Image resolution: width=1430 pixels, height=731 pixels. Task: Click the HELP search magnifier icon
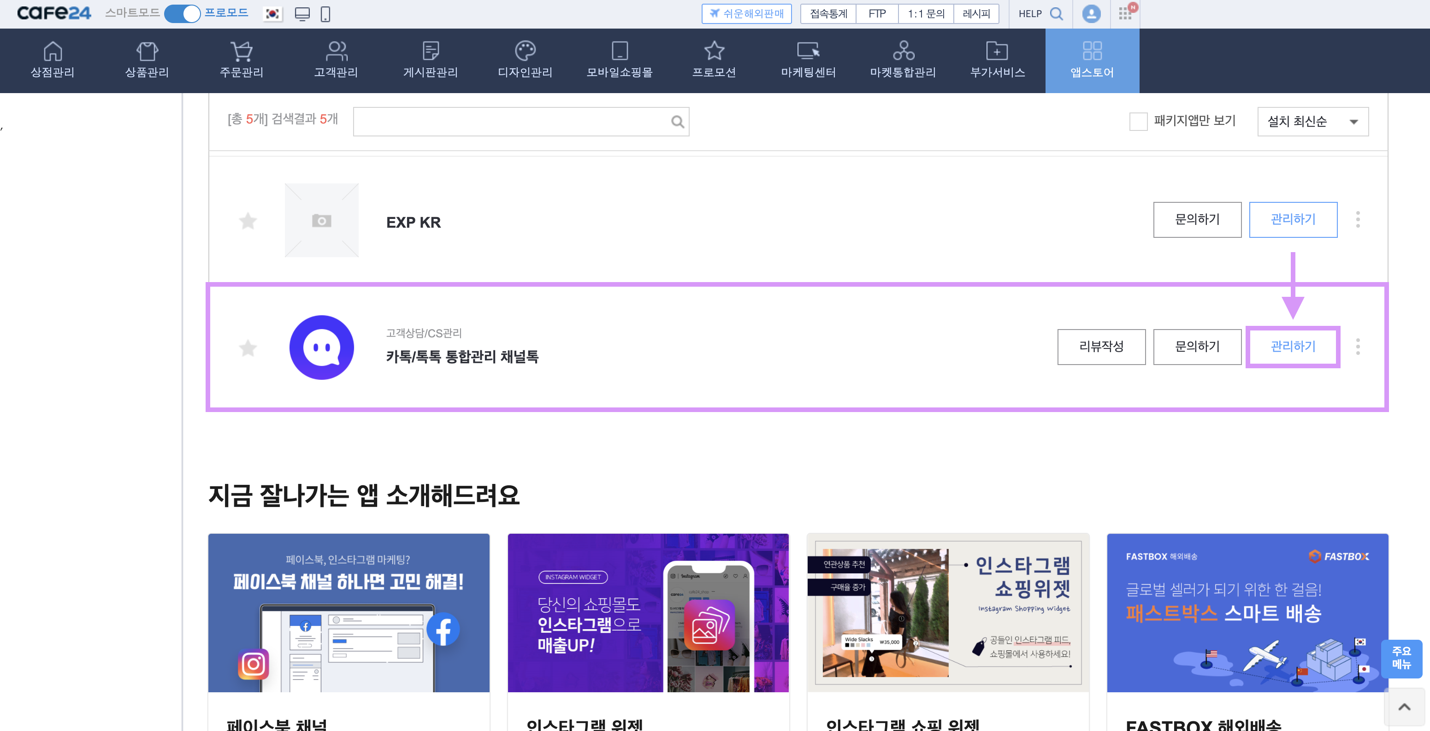tap(1057, 14)
